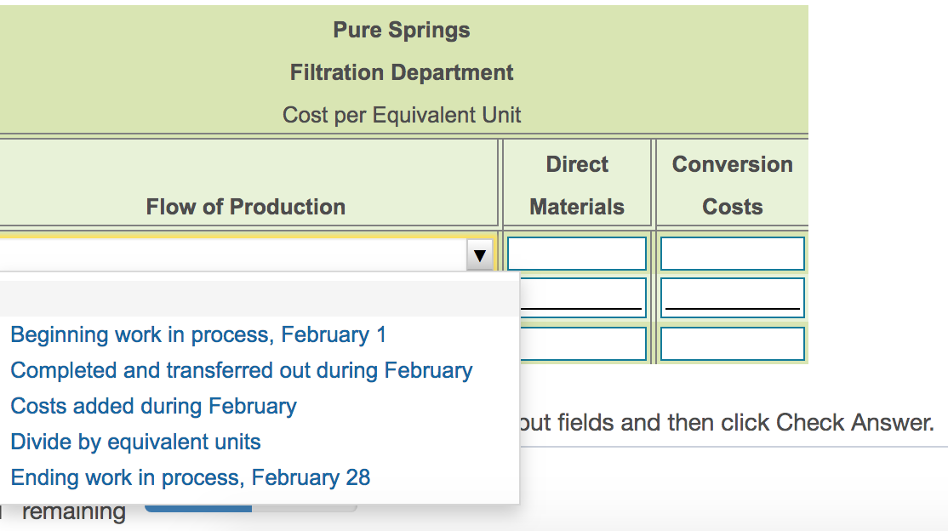The width and height of the screenshot is (948, 531).
Task: Click the 'Flow of Production' column header
Action: tap(245, 207)
